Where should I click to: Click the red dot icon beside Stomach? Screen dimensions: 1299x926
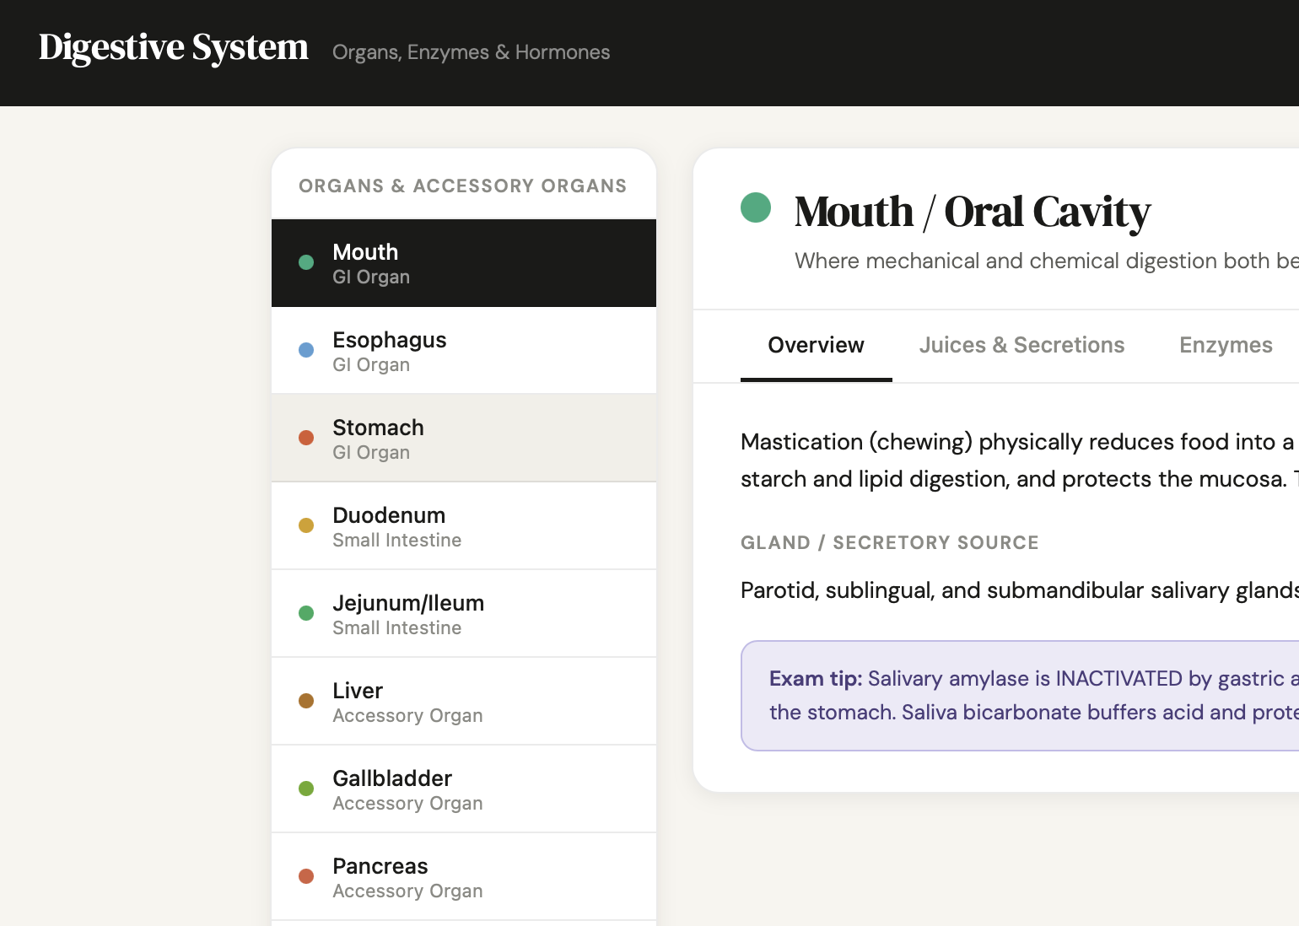pos(306,438)
